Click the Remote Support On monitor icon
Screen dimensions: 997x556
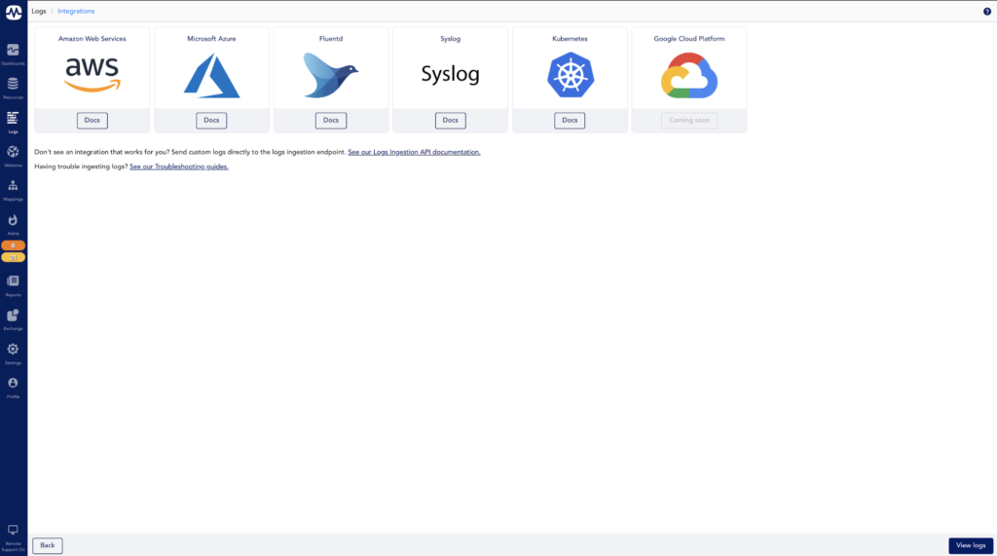point(13,530)
